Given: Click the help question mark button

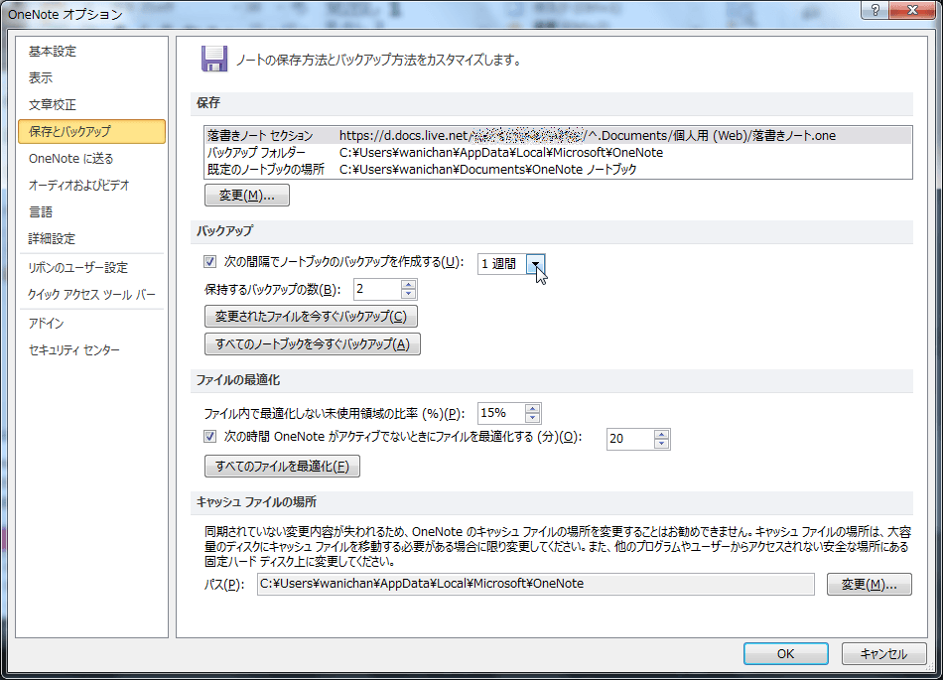Looking at the screenshot, I should pyautogui.click(x=876, y=10).
